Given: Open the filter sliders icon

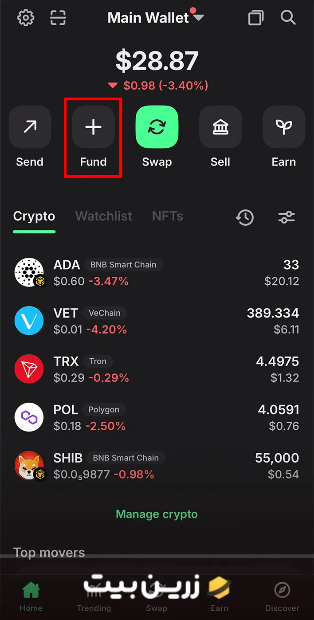Looking at the screenshot, I should pyautogui.click(x=287, y=217).
